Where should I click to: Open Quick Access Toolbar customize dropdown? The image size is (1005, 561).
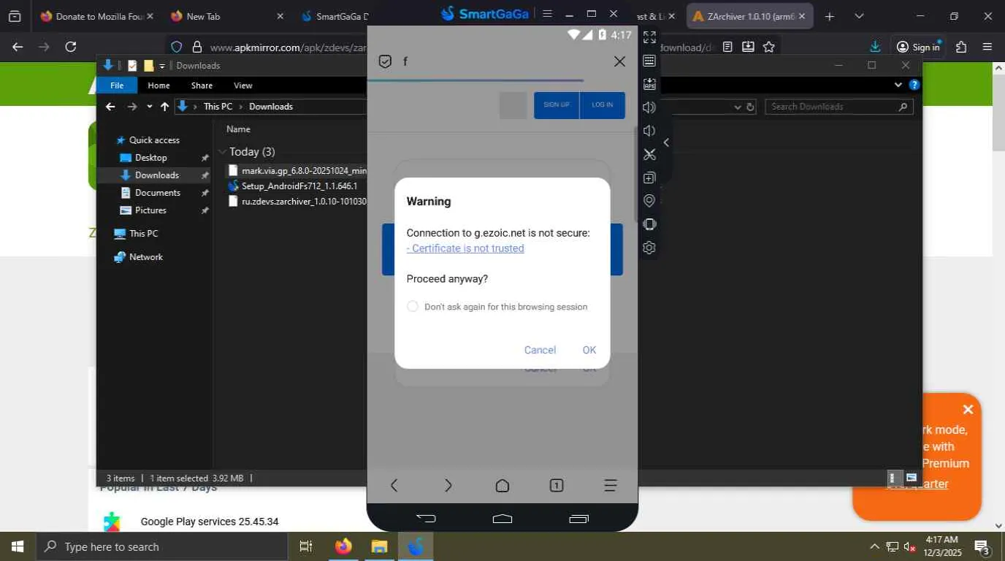(x=163, y=66)
